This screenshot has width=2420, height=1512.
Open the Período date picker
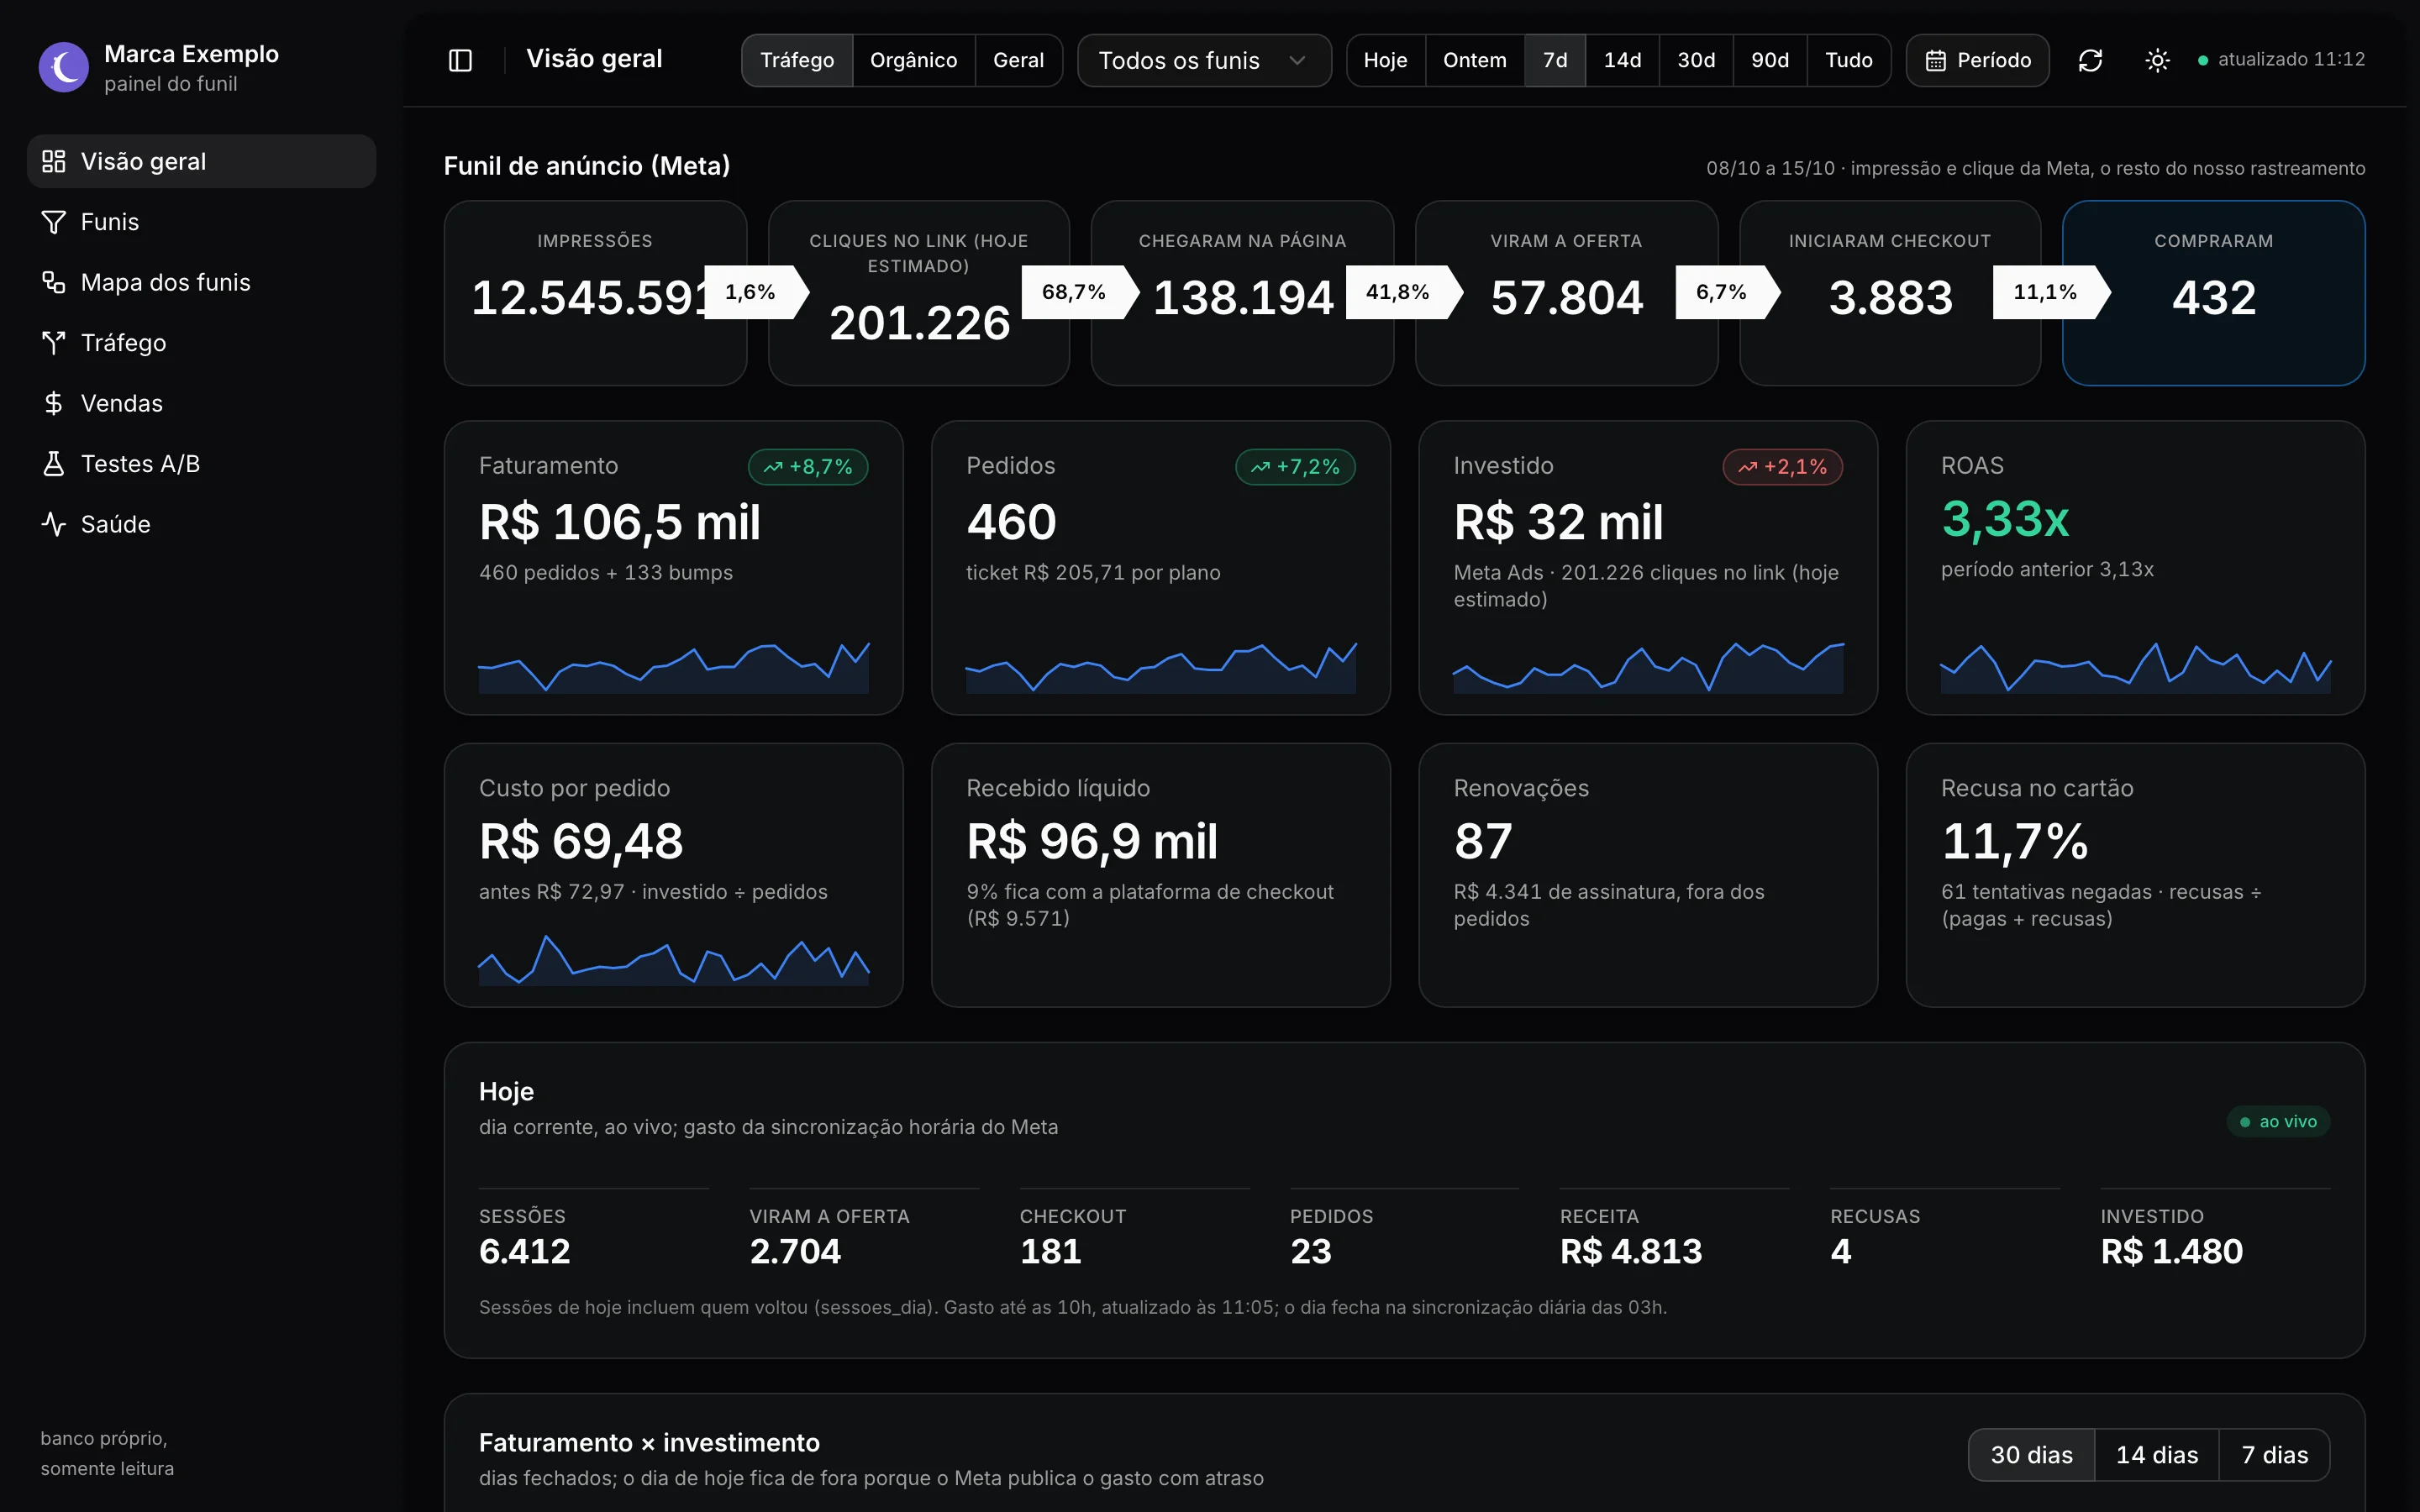coord(1977,61)
